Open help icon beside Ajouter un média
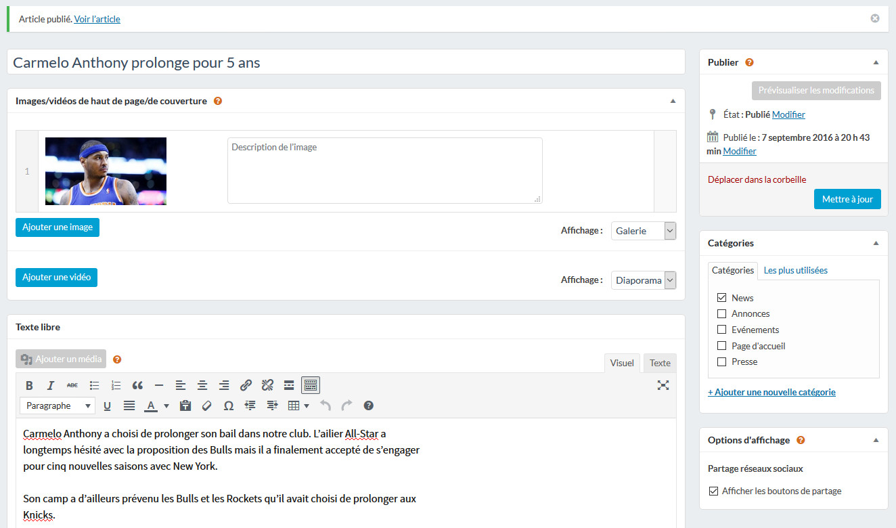 117,359
